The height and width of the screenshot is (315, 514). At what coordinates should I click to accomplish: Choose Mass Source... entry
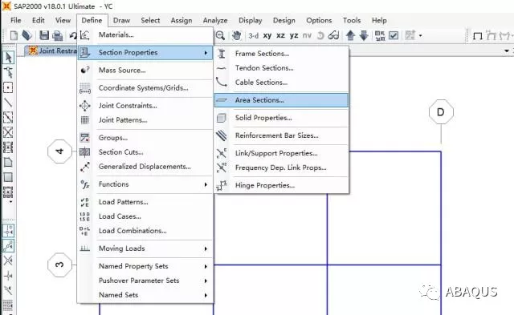pyautogui.click(x=145, y=70)
